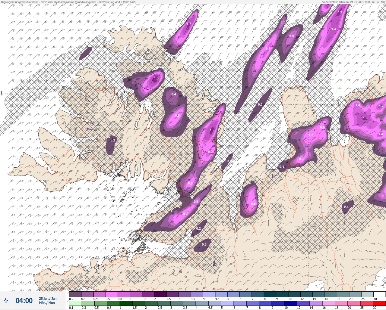The height and width of the screenshot is (310, 386).
Task: Select the red swatch ending the bottom legend row
Action: (x=379, y=303)
